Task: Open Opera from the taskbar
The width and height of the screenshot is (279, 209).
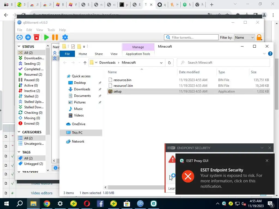Action: tap(87, 204)
